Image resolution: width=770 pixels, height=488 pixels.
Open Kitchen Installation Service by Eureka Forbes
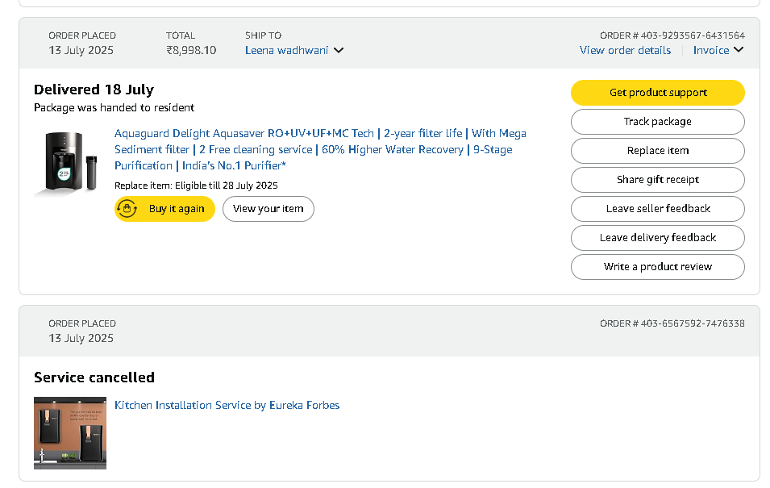[227, 405]
